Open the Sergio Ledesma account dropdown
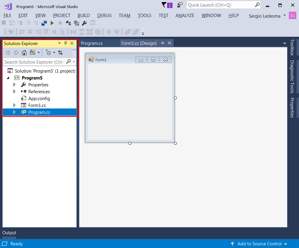Screen dimensions: 299x248 point(284,15)
